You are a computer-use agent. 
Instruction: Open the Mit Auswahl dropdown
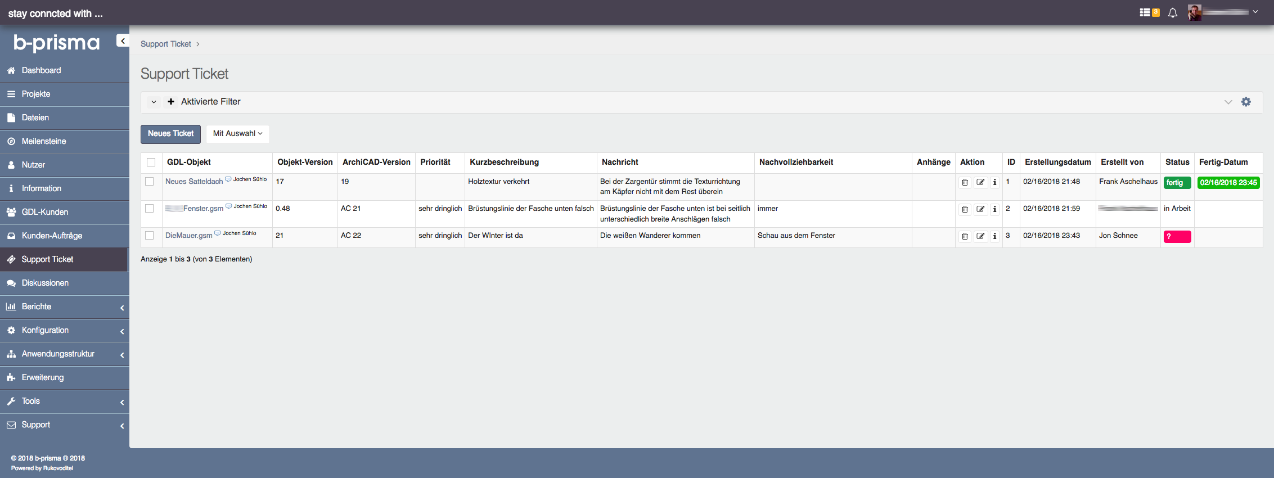(x=237, y=134)
